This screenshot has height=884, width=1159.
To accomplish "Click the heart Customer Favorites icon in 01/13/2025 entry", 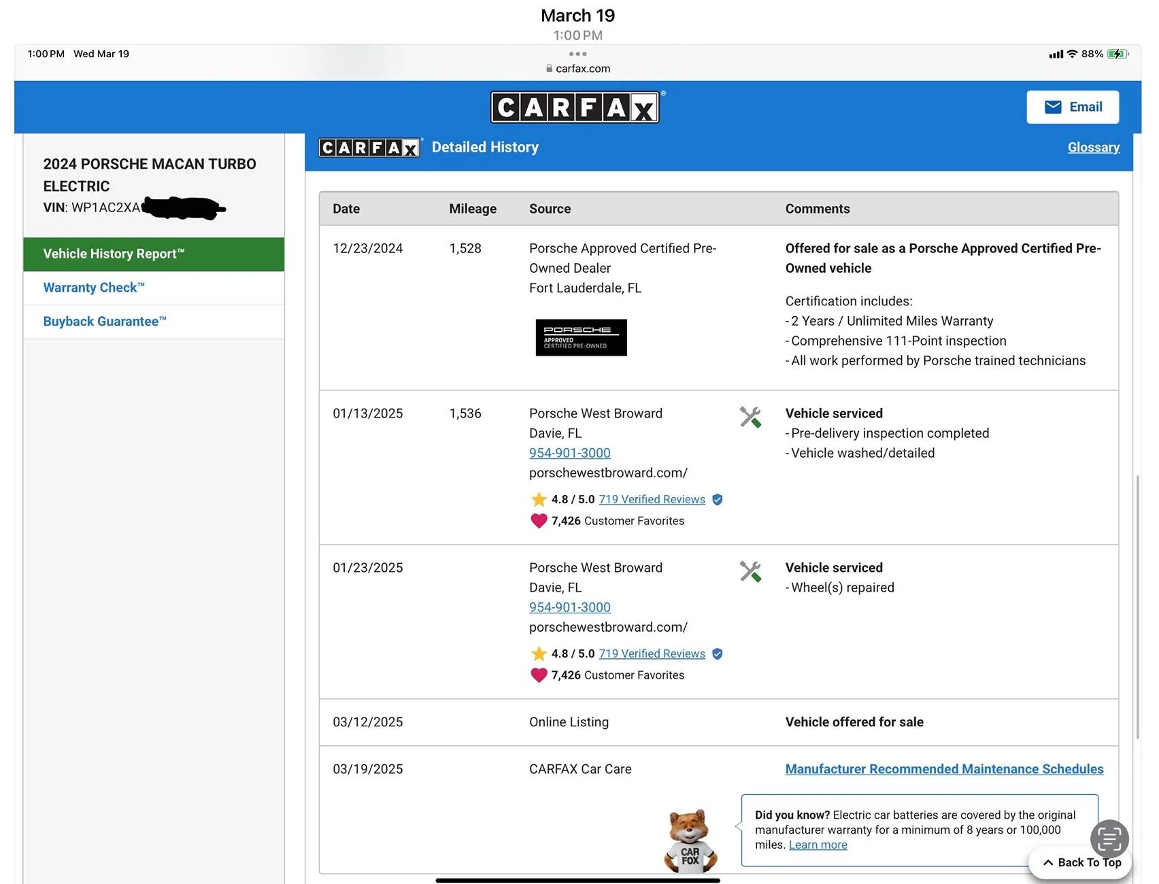I will pyautogui.click(x=539, y=521).
